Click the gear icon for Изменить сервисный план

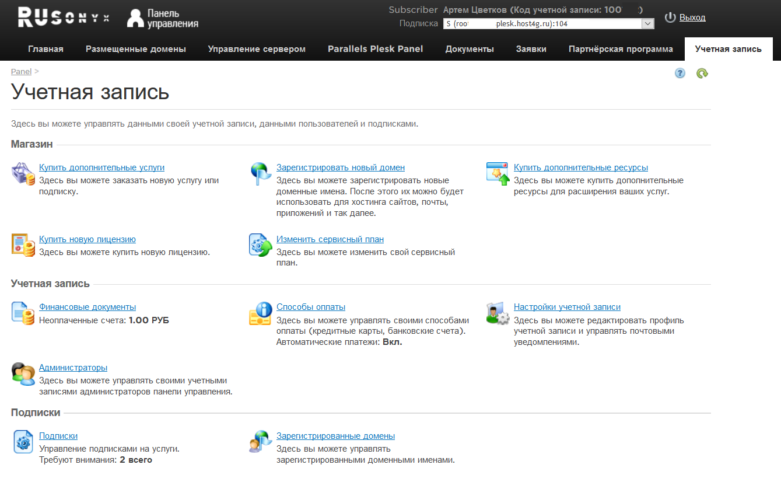(x=261, y=244)
